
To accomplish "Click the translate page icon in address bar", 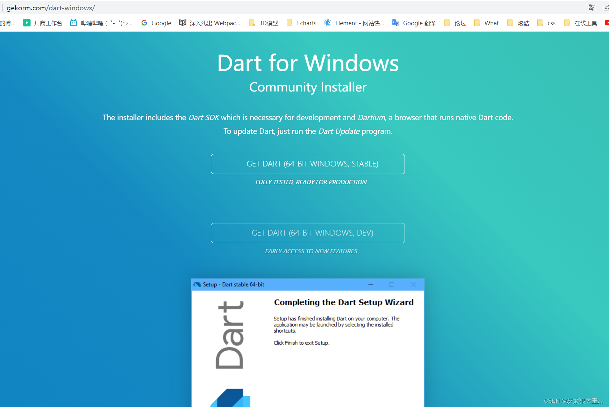I will pyautogui.click(x=592, y=8).
